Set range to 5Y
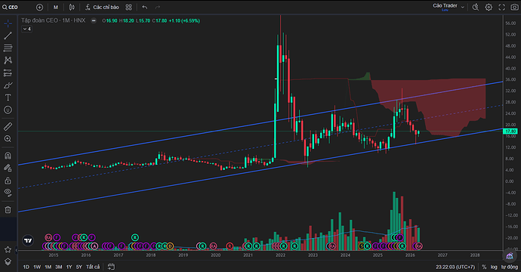 pos(79,267)
